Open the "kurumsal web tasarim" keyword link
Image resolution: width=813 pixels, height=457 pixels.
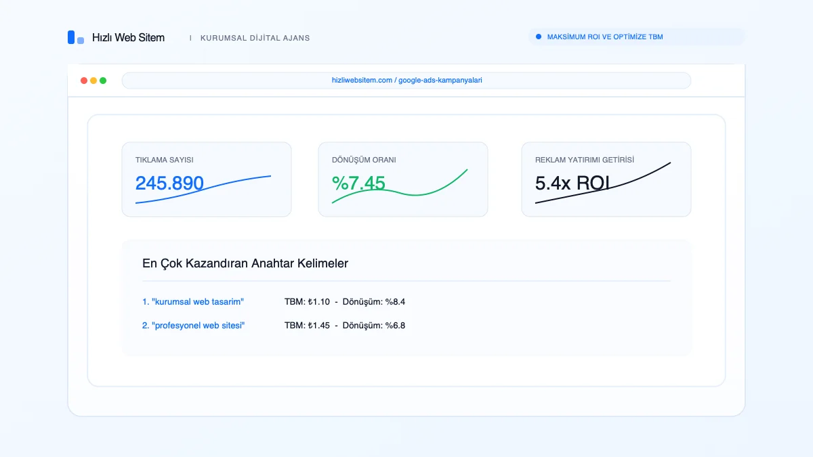coord(193,302)
